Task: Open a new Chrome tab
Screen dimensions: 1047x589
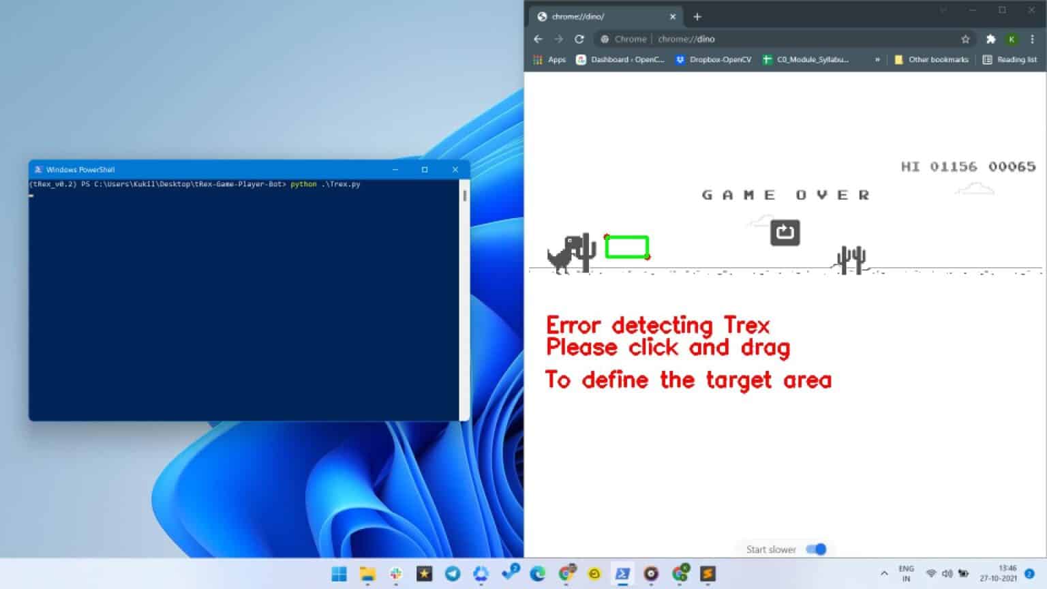Action: pos(697,17)
